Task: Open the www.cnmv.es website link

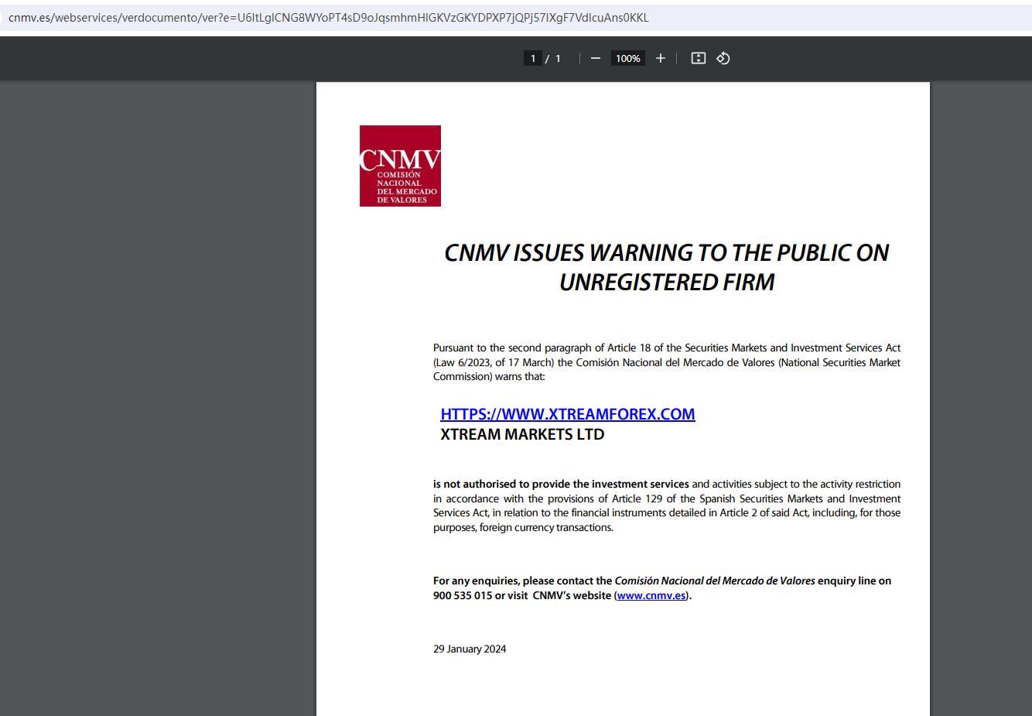Action: (651, 595)
